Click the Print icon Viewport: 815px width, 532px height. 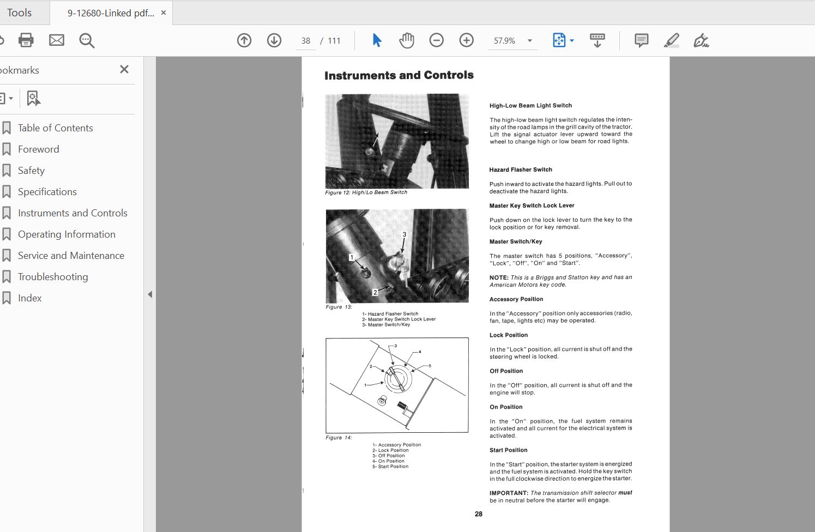point(26,40)
